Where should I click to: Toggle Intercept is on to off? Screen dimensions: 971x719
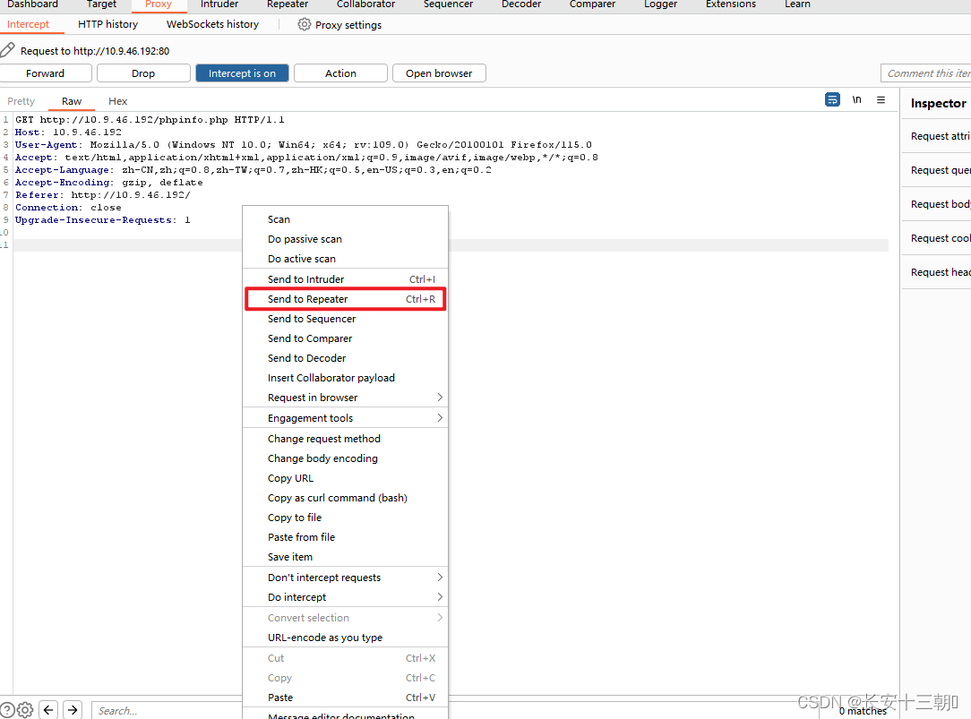pyautogui.click(x=242, y=73)
